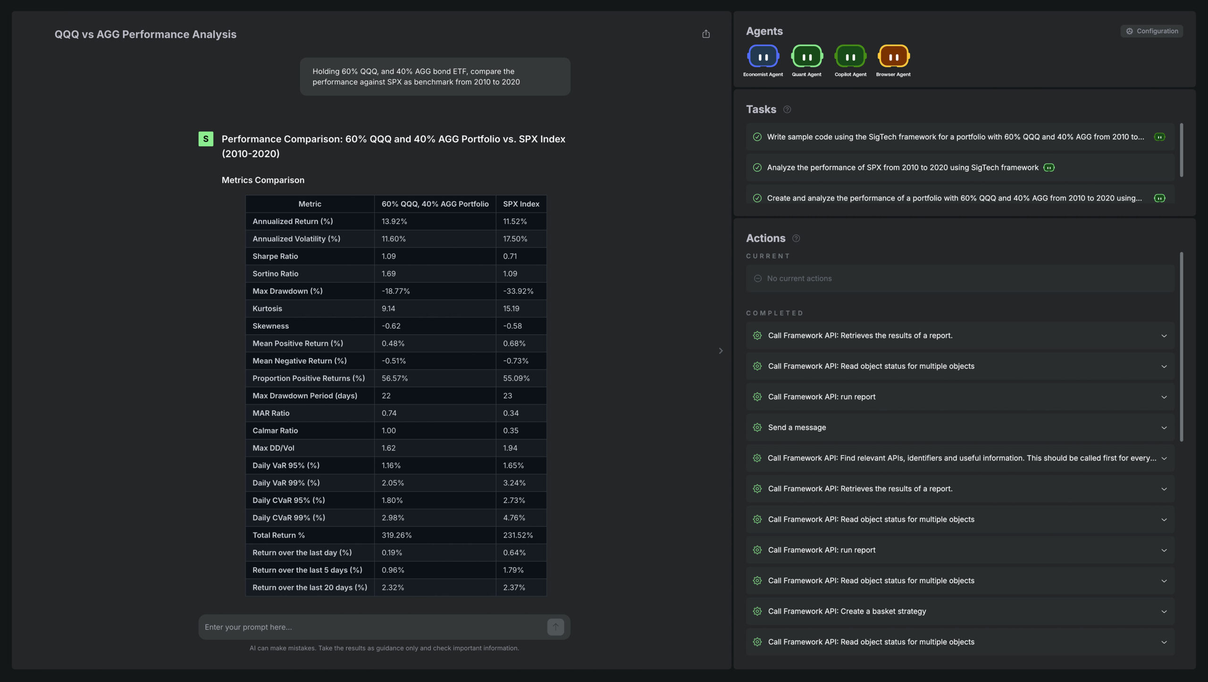Select the Quant Agent avatar
The height and width of the screenshot is (682, 1208).
tap(806, 57)
